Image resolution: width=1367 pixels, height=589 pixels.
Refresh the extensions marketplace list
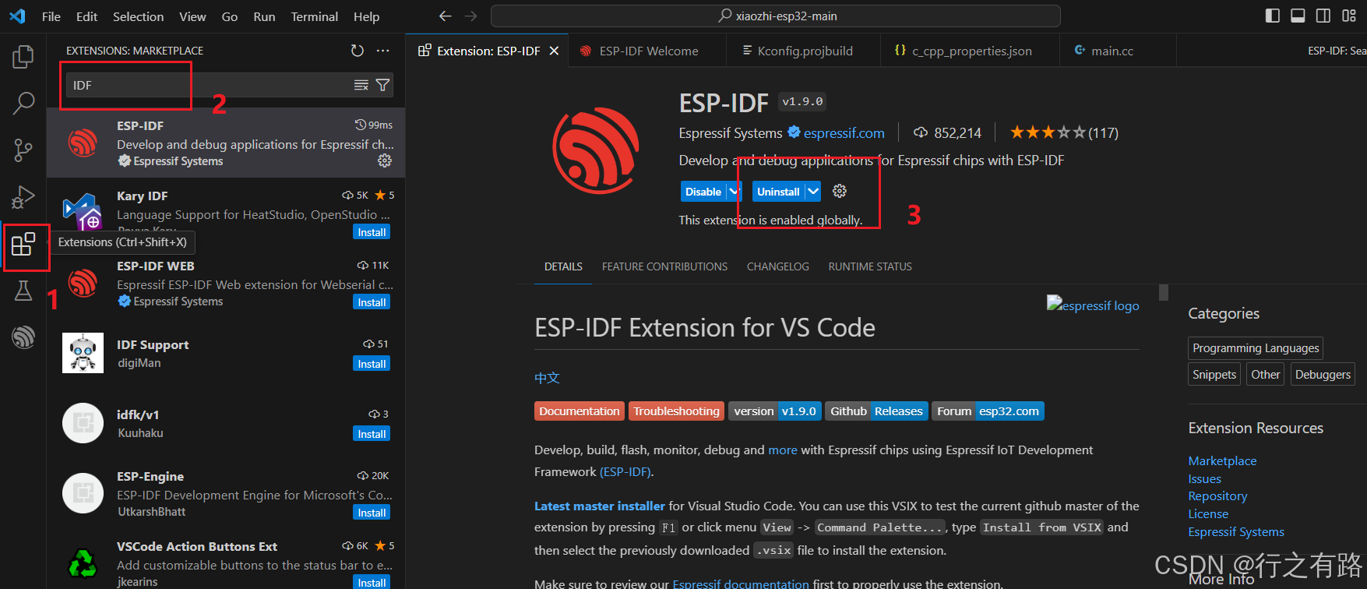click(x=358, y=51)
